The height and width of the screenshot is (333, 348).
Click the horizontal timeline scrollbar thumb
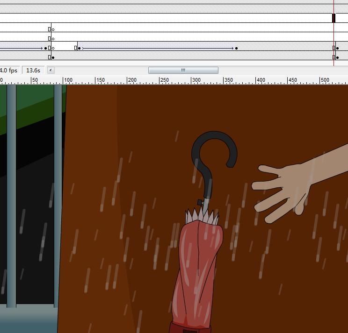(183, 71)
